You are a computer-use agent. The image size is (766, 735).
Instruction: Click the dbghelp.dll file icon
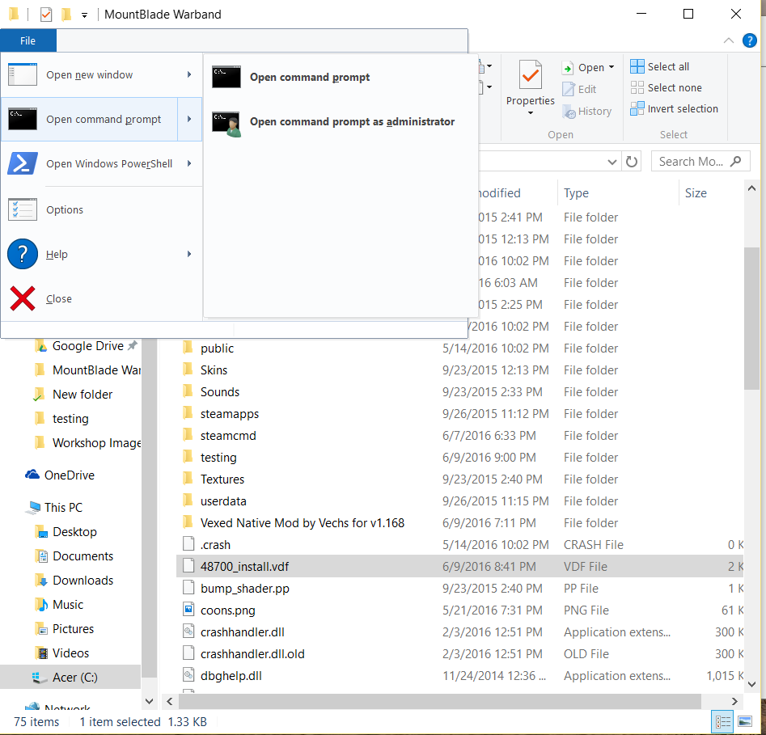[188, 675]
